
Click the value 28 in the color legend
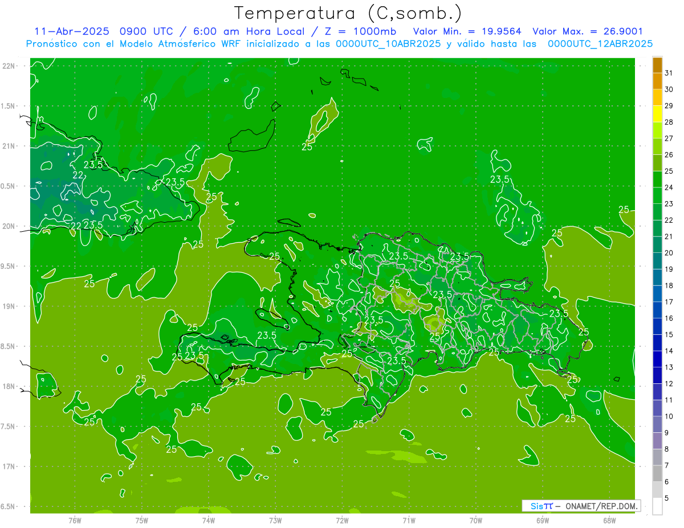(669, 122)
